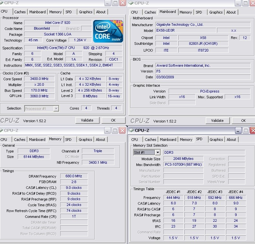The width and height of the screenshot is (255, 244).
Task: Open Graphics tab in the Motherboard window
Action: point(216,12)
